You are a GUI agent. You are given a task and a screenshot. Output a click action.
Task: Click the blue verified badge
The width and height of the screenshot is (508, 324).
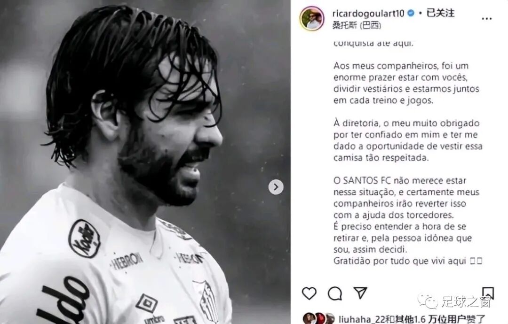pyautogui.click(x=411, y=13)
